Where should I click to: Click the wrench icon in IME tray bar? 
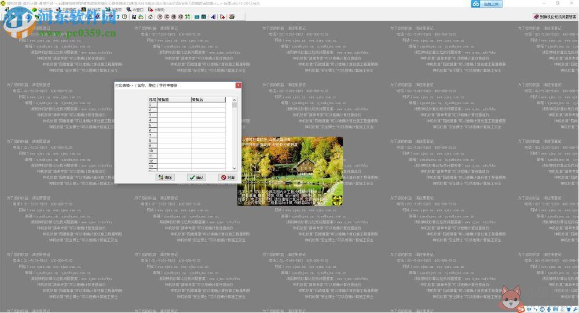tap(576, 310)
